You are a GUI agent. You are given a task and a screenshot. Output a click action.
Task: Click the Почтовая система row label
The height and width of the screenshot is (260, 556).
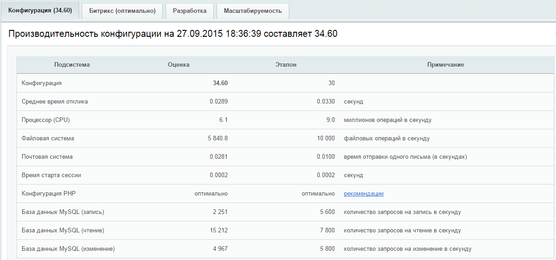47,157
